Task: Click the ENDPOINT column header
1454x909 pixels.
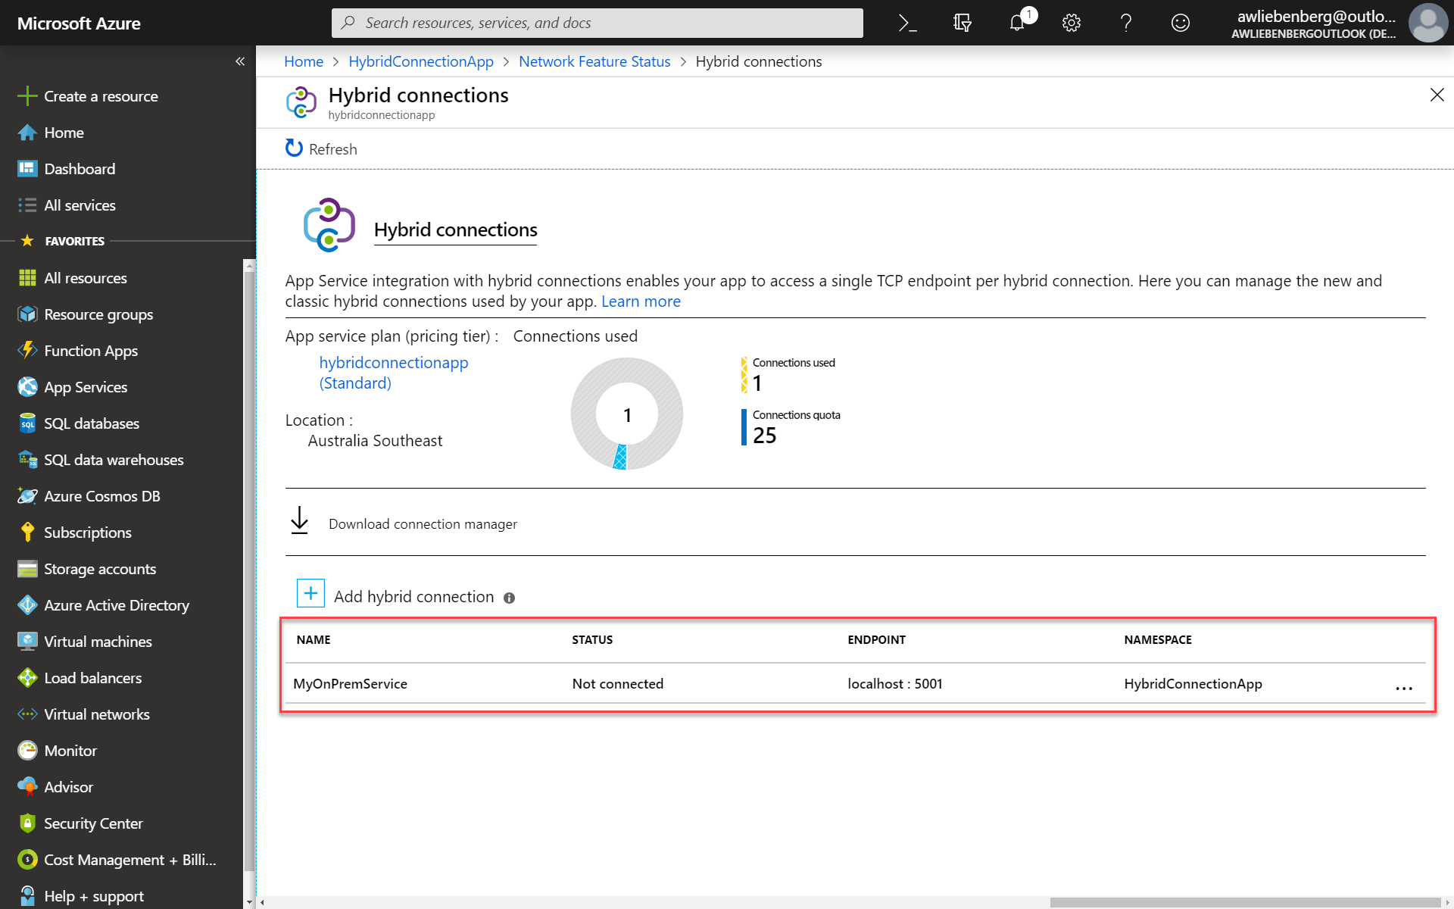Action: point(876,640)
